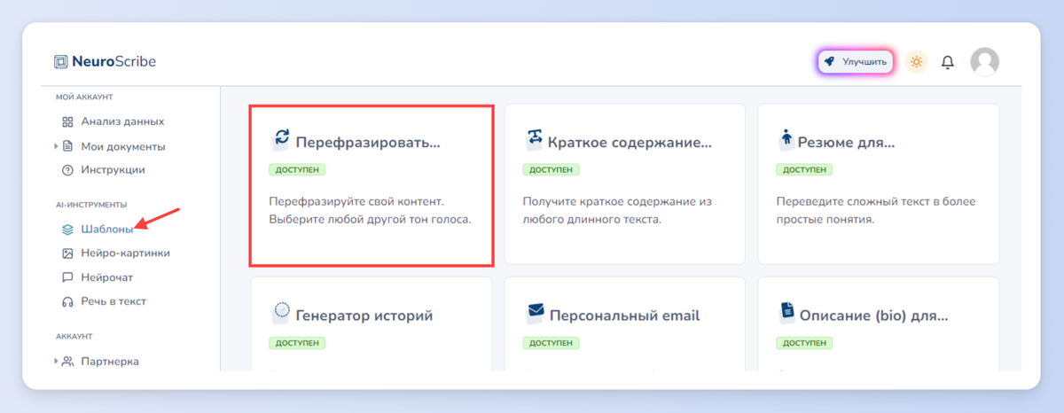This screenshot has height=413, width=1064.
Task: Open Партнерка in sidebar
Action: [109, 362]
